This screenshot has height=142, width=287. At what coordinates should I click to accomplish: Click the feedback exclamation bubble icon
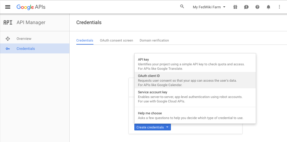pos(246,7)
